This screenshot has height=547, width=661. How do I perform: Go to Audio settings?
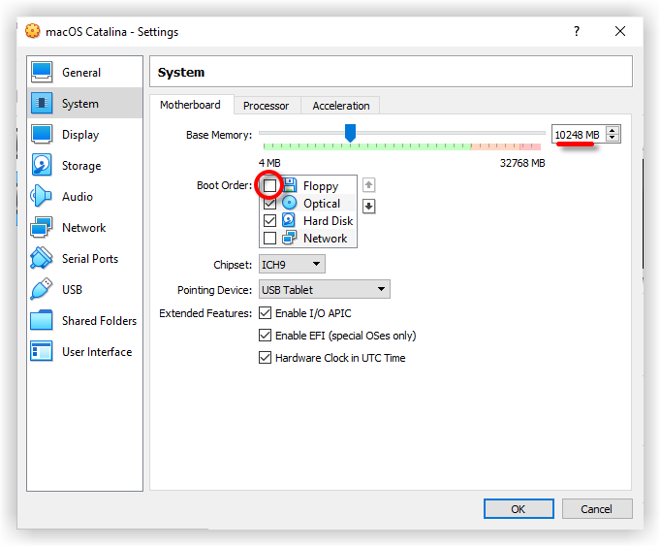click(78, 197)
